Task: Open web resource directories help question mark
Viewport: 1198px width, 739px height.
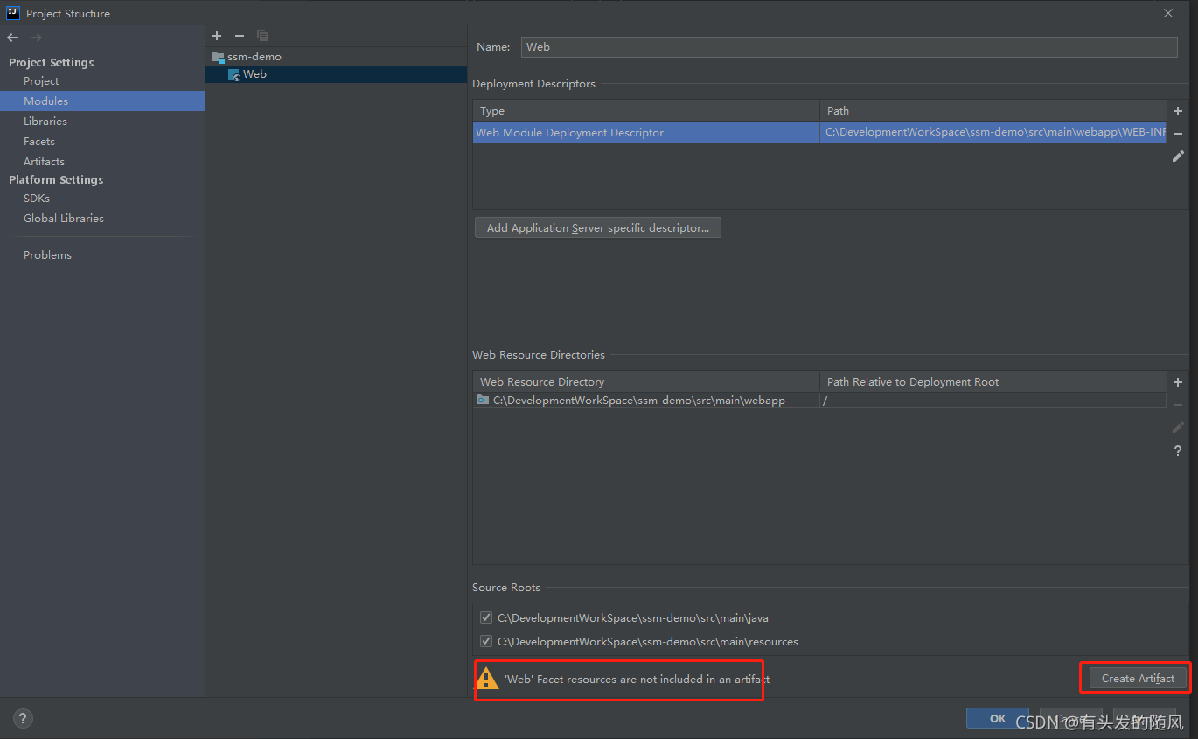Action: pyautogui.click(x=1178, y=450)
